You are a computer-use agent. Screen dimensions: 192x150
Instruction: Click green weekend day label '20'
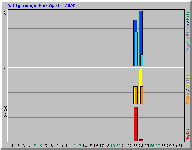click(118, 146)
